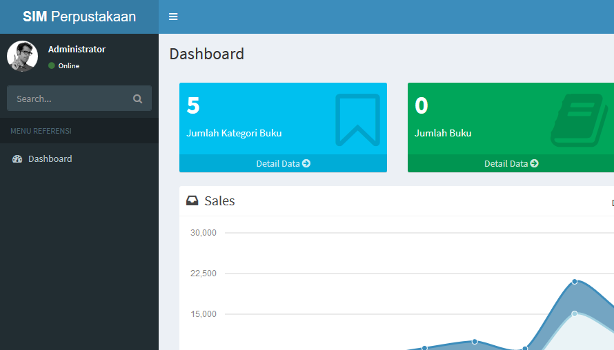Click the 15,000 axis label
This screenshot has height=350, width=614.
pos(204,314)
